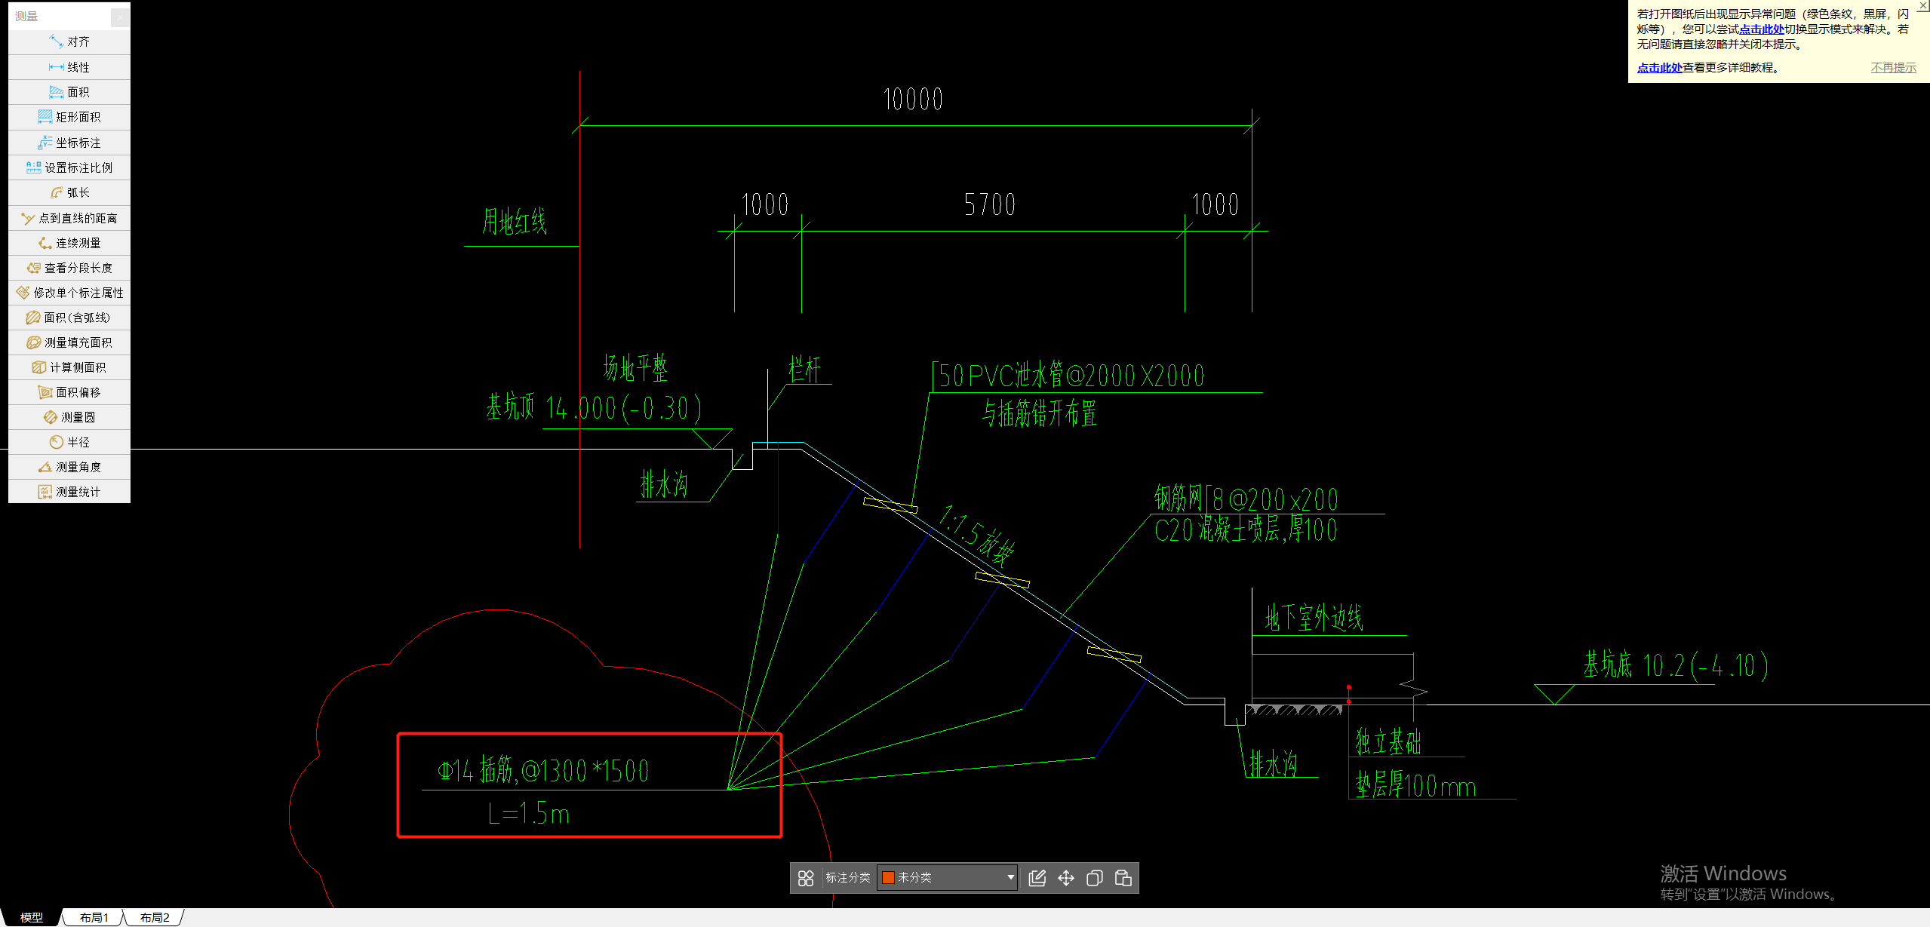Viewport: 1930px width, 927px height.
Task: Click the paste icon in bottom annotation bar
Action: 1123,878
